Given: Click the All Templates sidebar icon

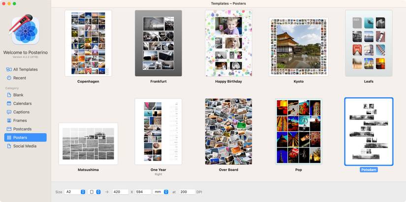Looking at the screenshot, I should [x=9, y=69].
